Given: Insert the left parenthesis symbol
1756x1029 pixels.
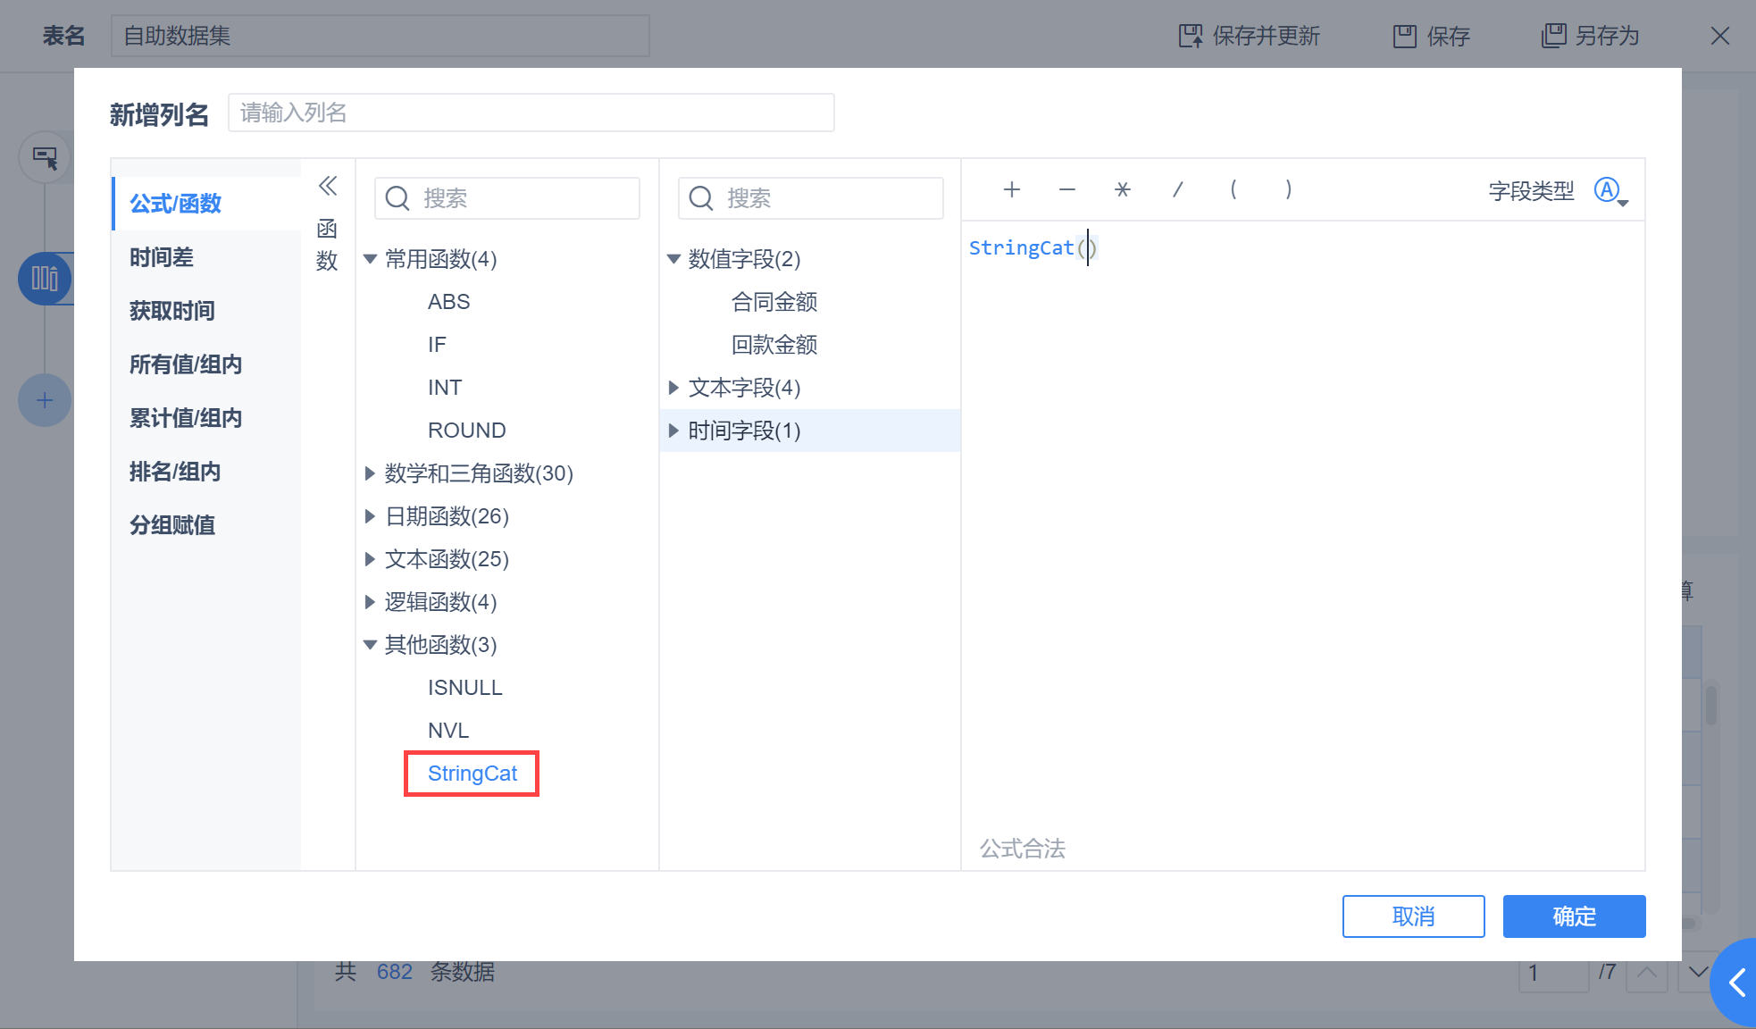Looking at the screenshot, I should (1233, 189).
